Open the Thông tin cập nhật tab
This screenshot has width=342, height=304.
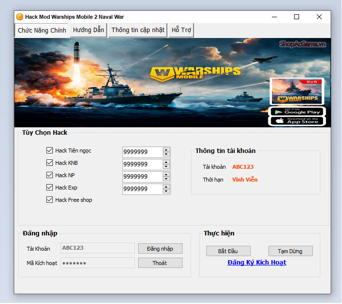138,30
